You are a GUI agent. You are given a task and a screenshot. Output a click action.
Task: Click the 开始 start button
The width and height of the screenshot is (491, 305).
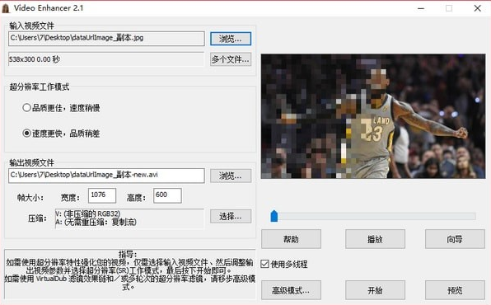tap(375, 290)
